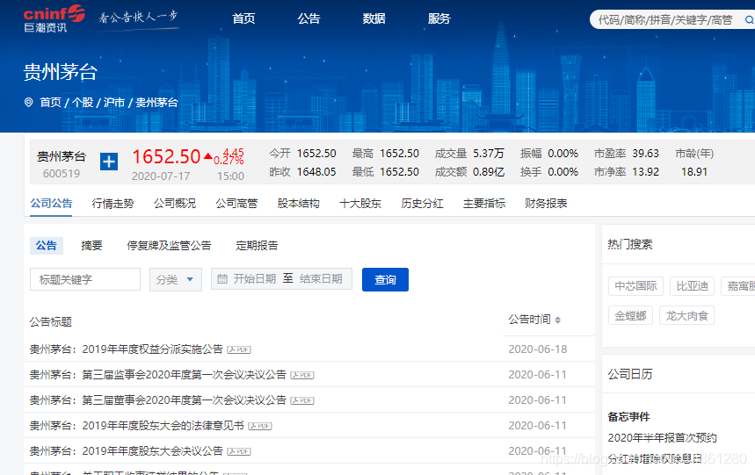Image resolution: width=755 pixels, height=475 pixels.
Task: Open PDF icon for 第三届董事会 announcement
Action: [x=302, y=400]
